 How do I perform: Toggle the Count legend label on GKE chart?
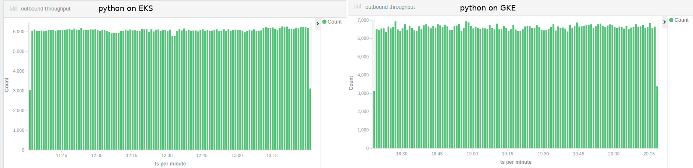[682, 20]
